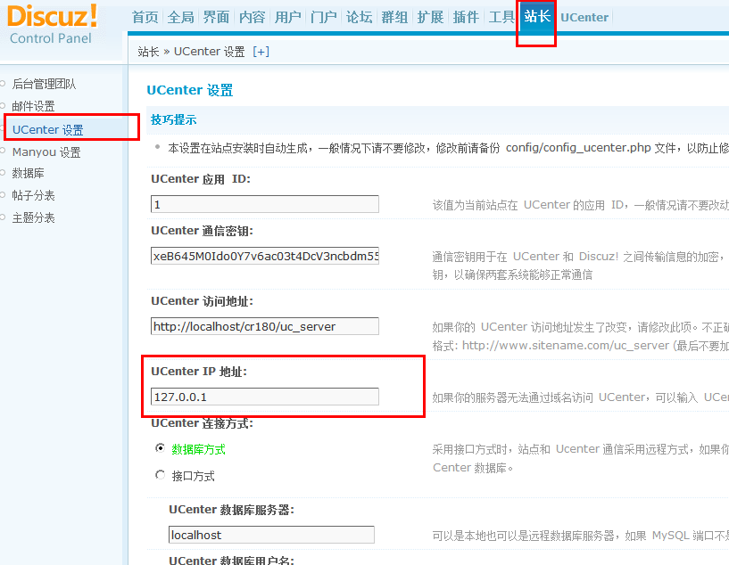Go to the 论坛 tab

(x=359, y=17)
